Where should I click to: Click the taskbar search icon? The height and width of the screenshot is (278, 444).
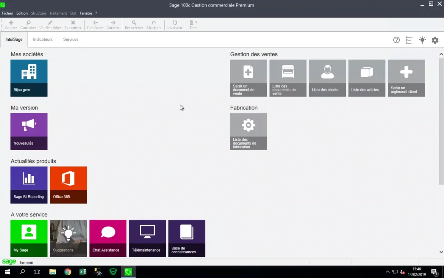[x=22, y=272]
